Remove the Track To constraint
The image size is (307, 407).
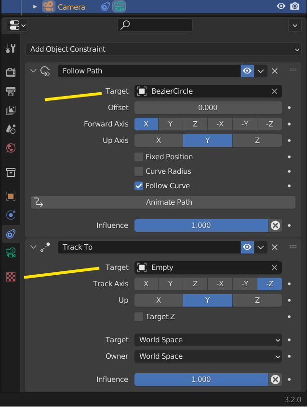tap(275, 247)
